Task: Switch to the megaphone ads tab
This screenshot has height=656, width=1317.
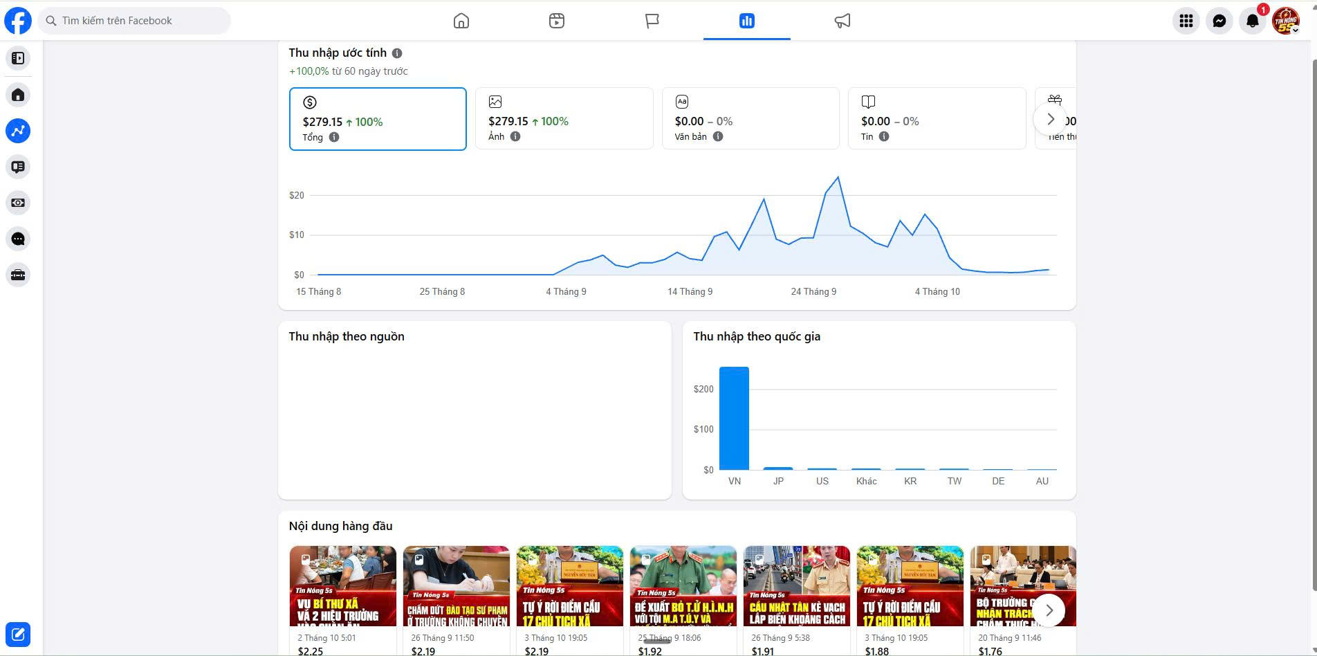Action: click(x=842, y=21)
